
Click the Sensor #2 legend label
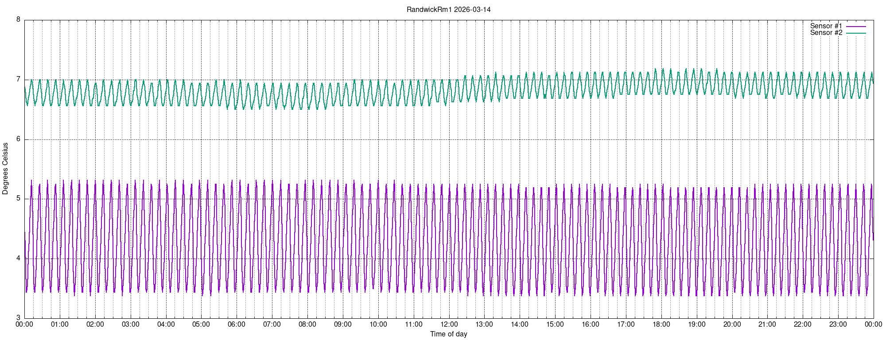[826, 33]
